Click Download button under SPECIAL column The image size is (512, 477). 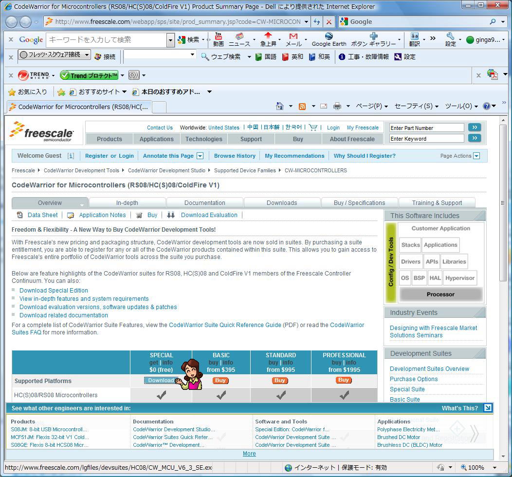pos(161,380)
